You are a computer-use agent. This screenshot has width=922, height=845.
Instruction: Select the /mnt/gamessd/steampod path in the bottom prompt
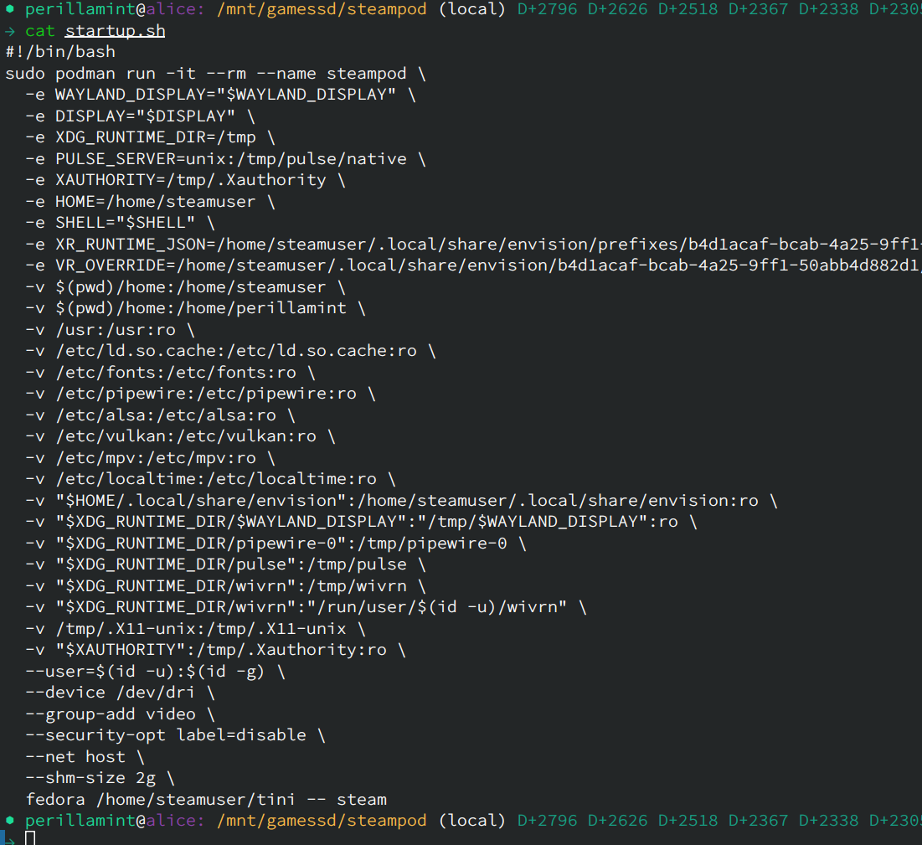click(x=322, y=821)
